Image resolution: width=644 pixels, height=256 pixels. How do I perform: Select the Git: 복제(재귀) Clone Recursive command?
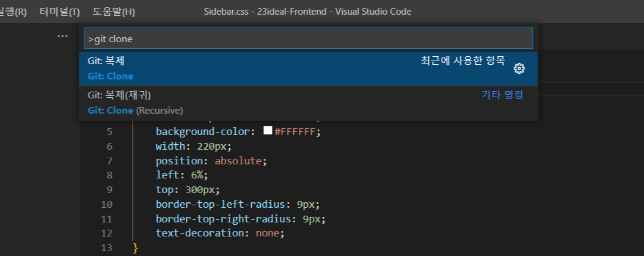coord(308,103)
